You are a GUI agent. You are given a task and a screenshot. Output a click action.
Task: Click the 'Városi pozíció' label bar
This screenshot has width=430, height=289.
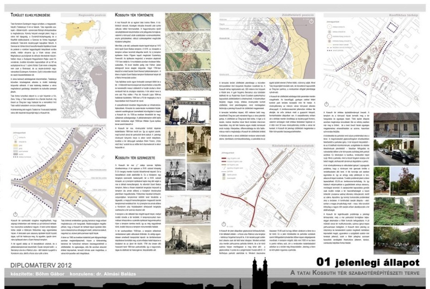tap(84, 48)
